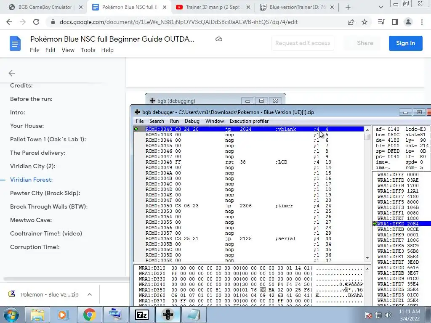This screenshot has height=323, width=431.
Task: Open the Docs Tools menu
Action: (88, 50)
